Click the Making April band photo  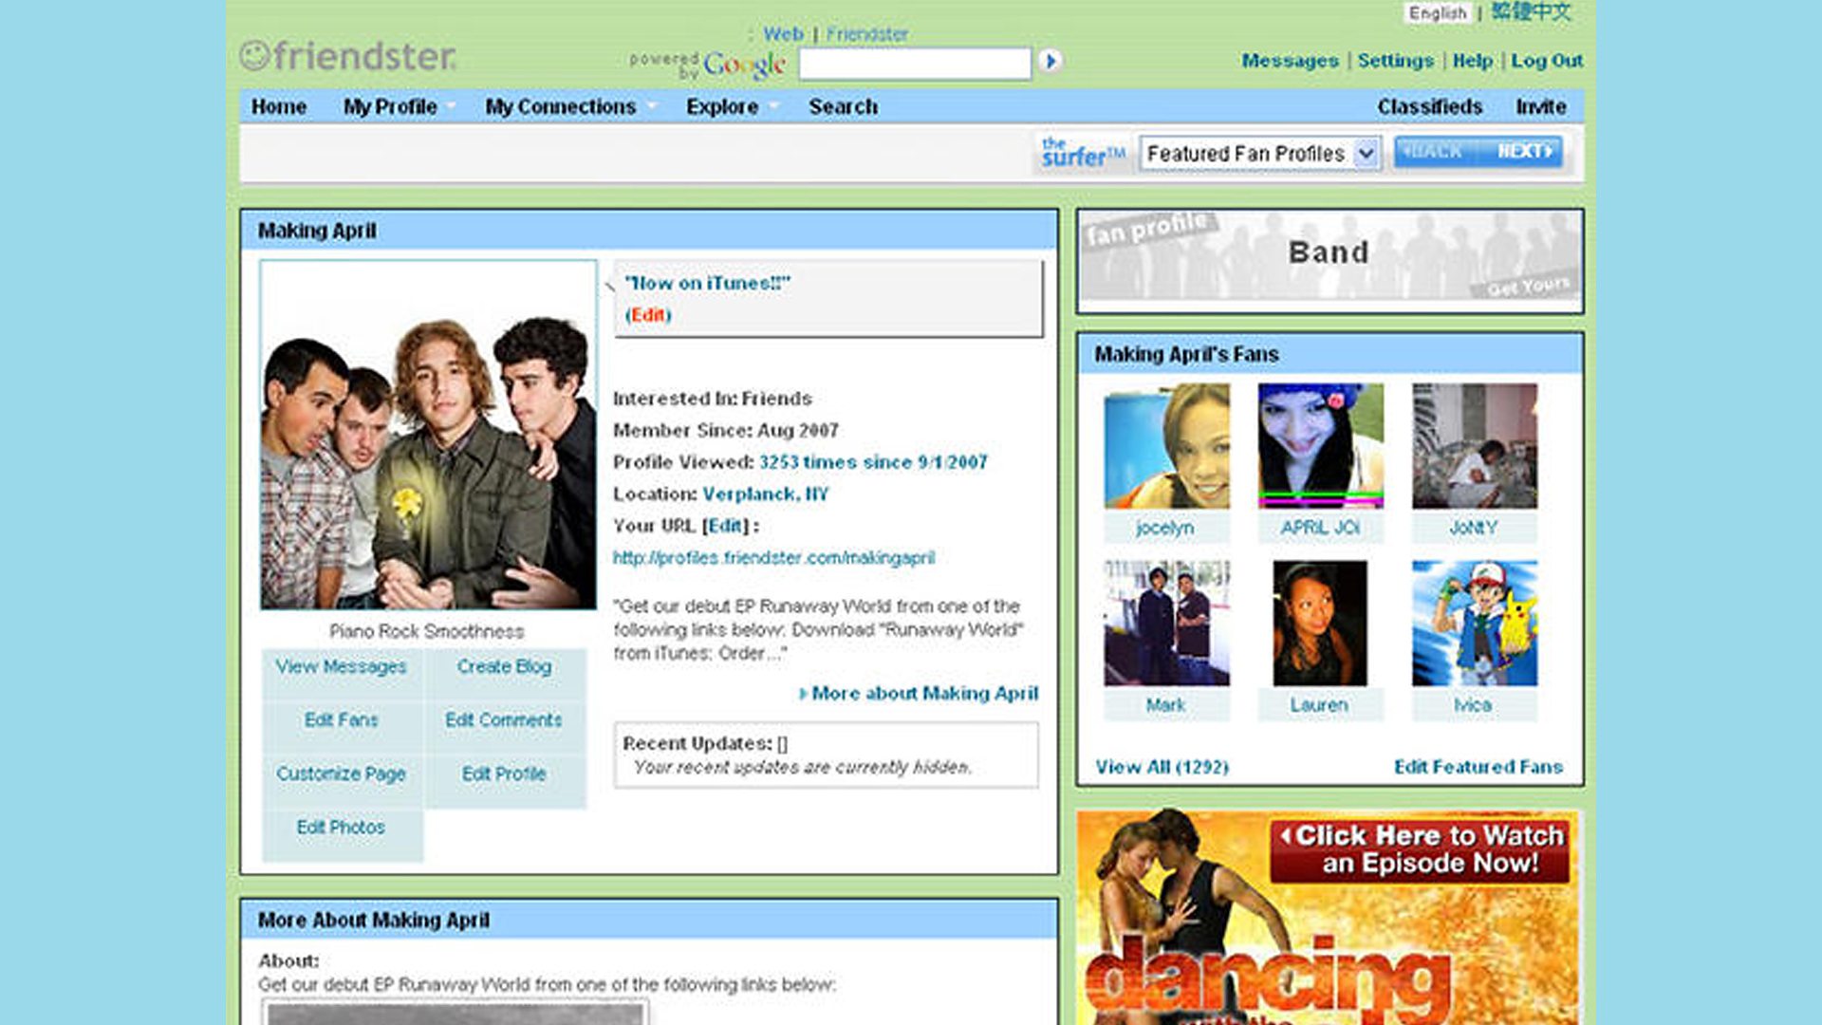tap(428, 435)
